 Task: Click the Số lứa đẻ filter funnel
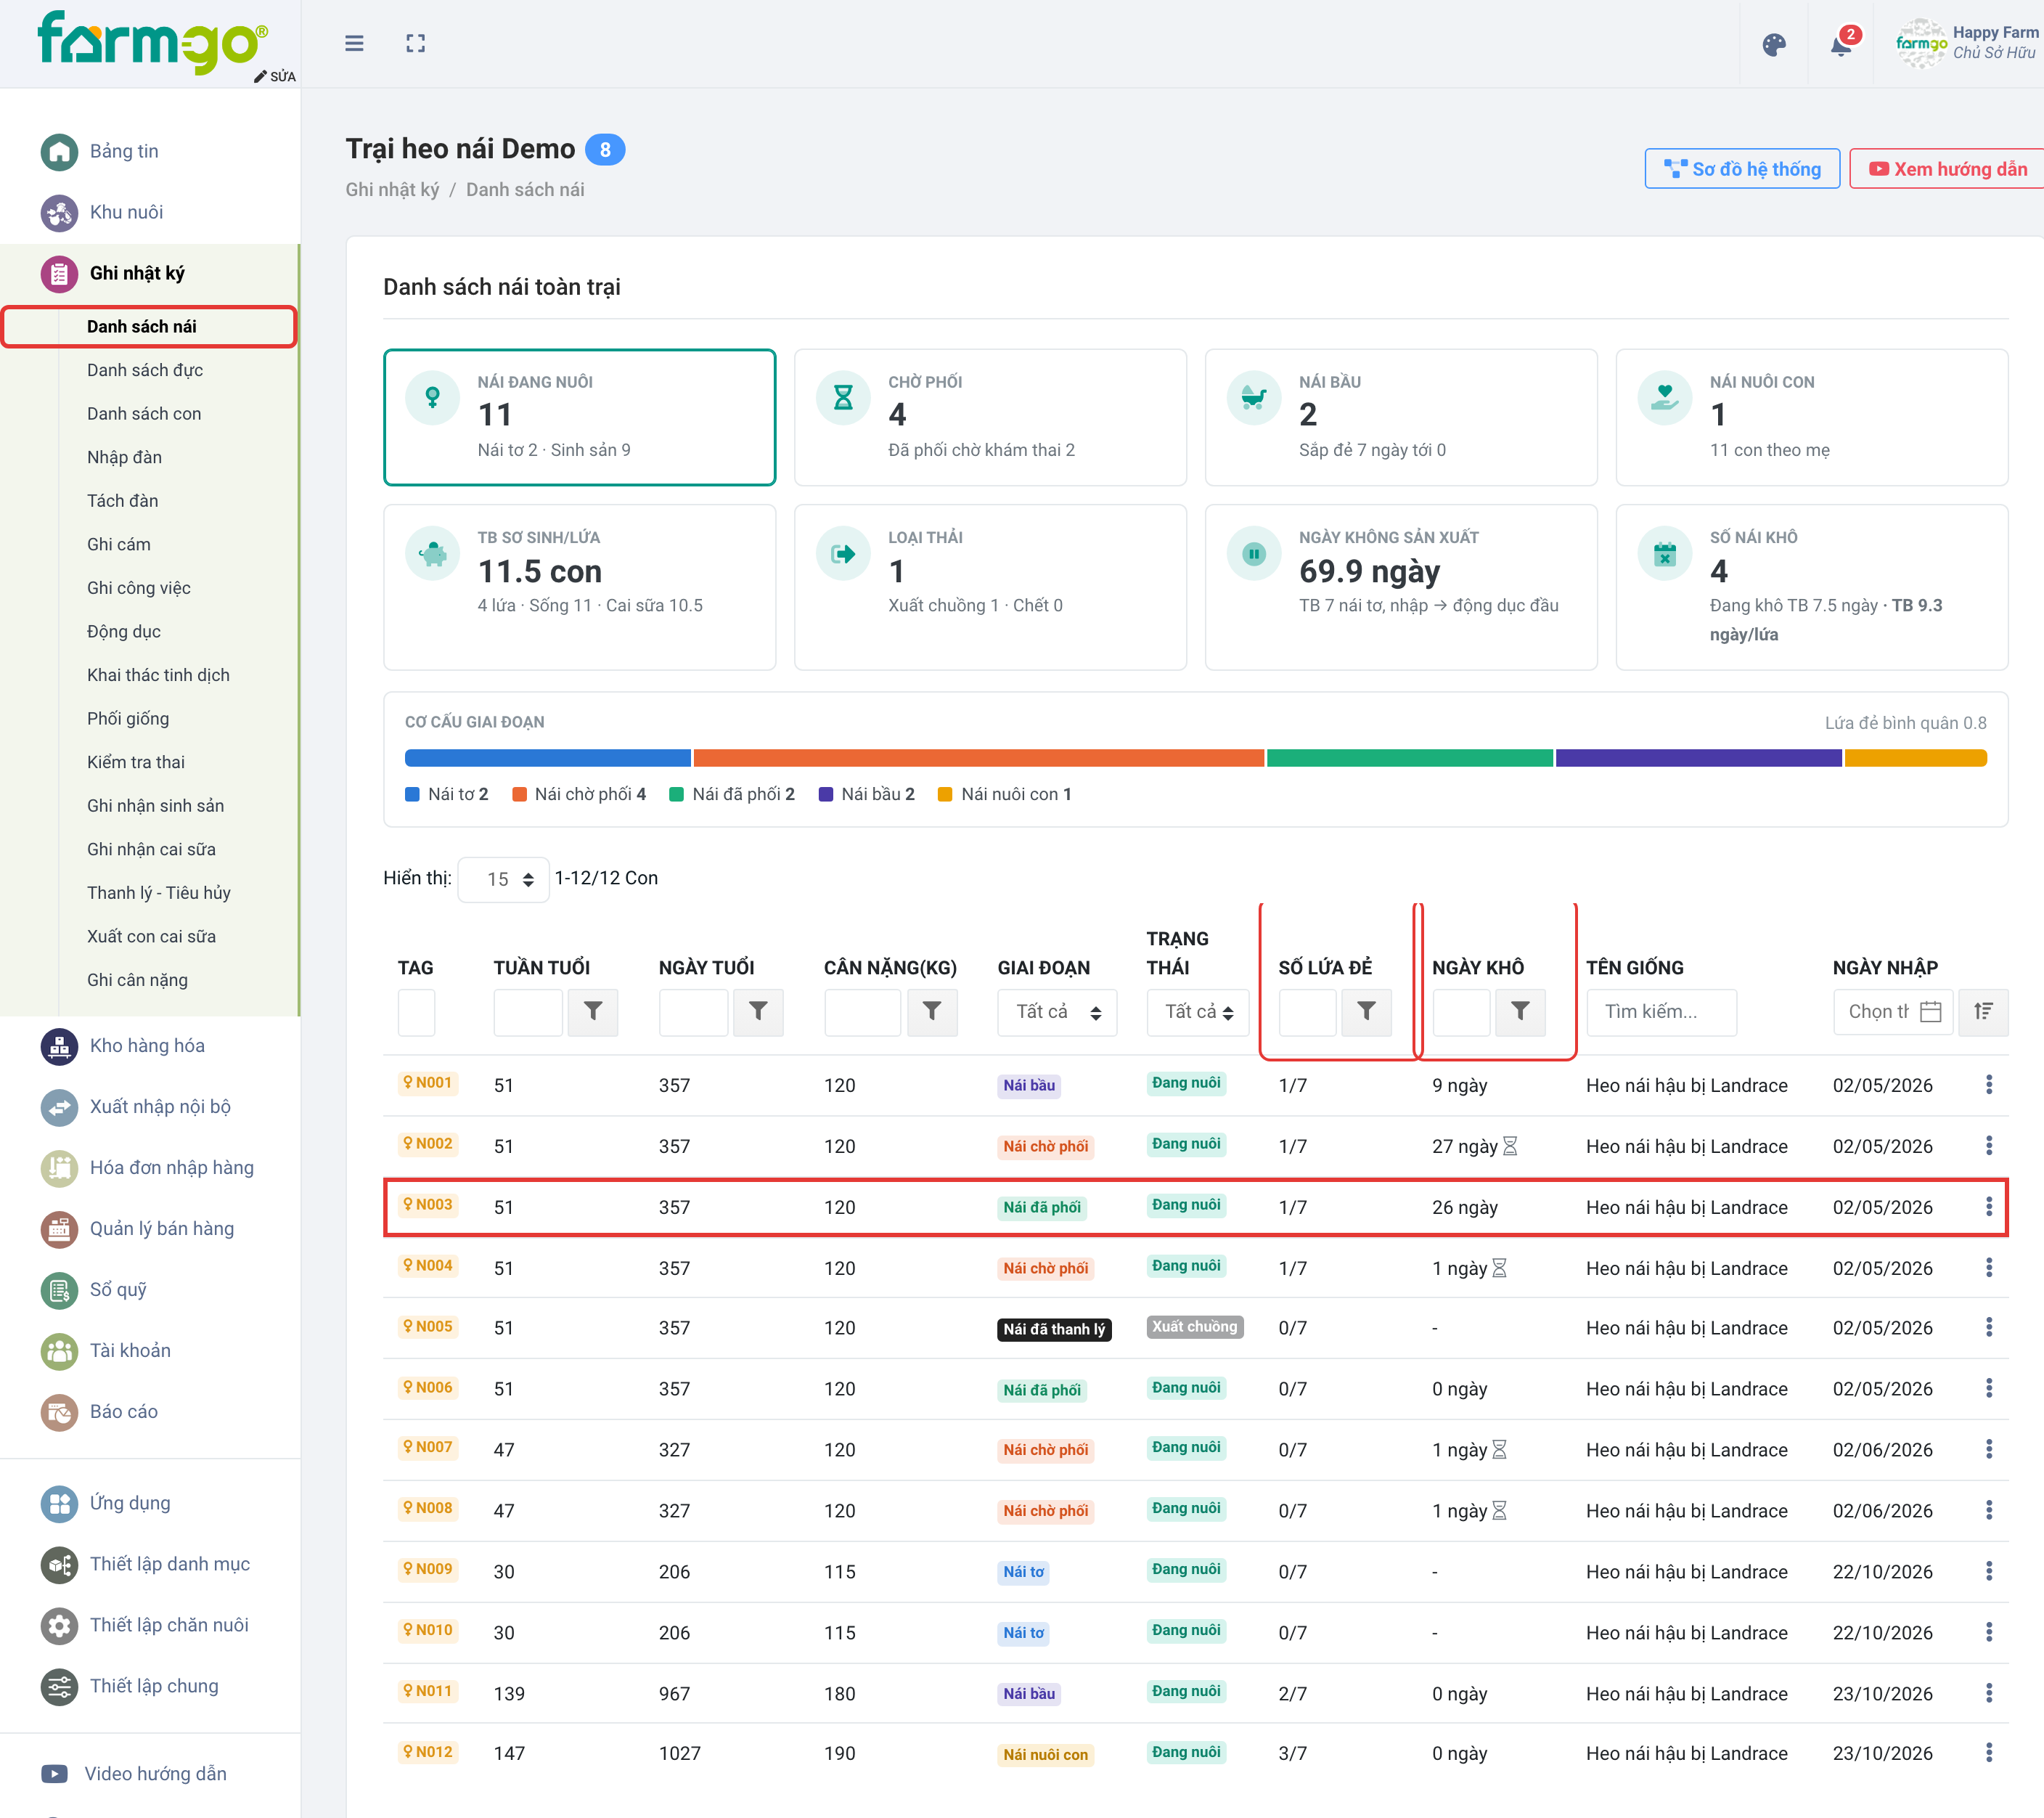(1366, 1012)
